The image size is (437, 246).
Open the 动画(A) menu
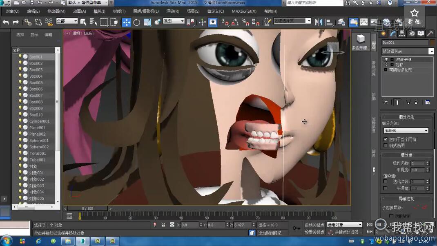click(x=79, y=11)
